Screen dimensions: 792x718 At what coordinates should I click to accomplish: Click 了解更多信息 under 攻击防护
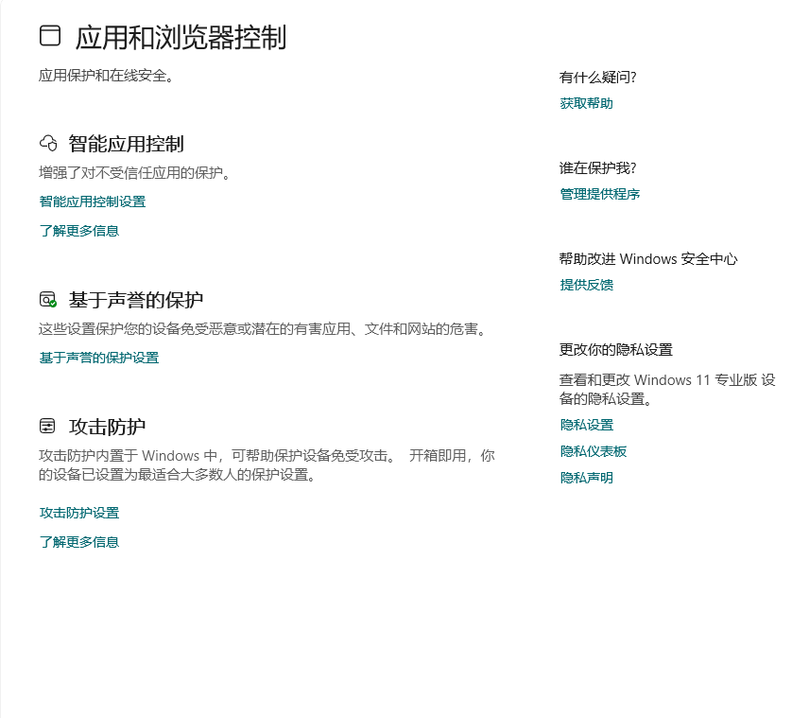pos(78,541)
